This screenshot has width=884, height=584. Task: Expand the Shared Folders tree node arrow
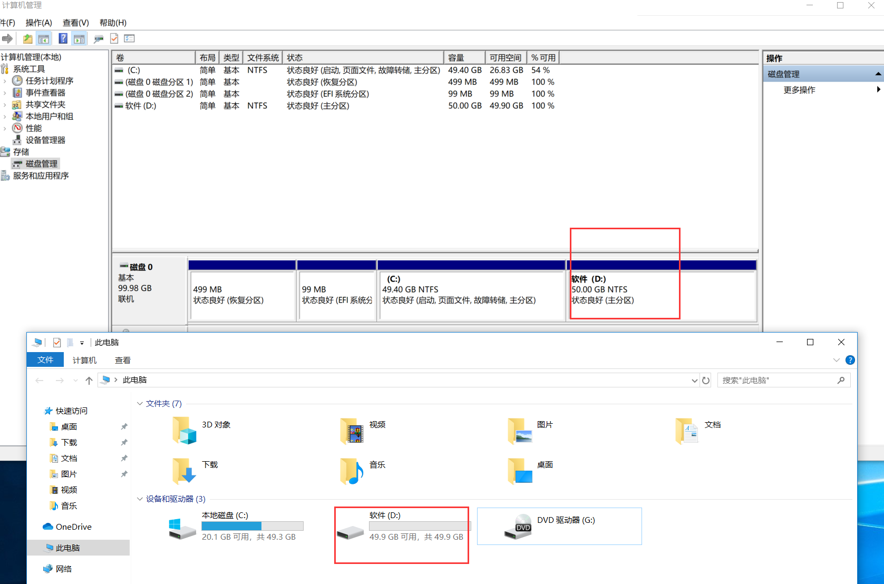click(x=5, y=104)
